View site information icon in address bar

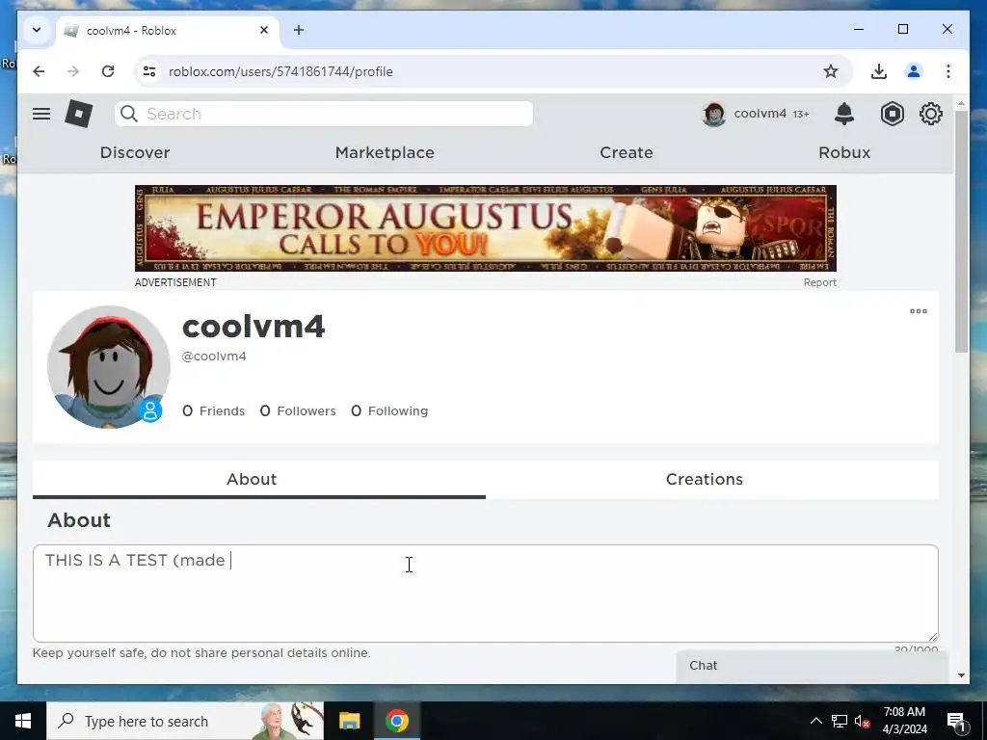pyautogui.click(x=149, y=71)
